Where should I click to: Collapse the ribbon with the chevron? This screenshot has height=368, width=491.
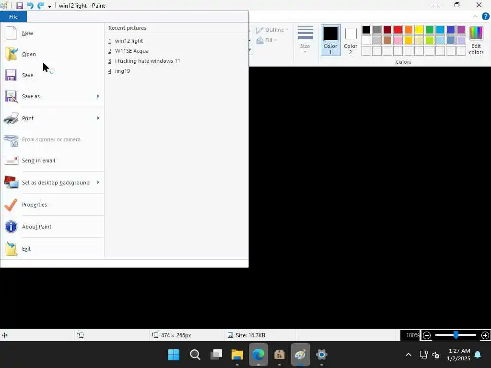click(475, 17)
